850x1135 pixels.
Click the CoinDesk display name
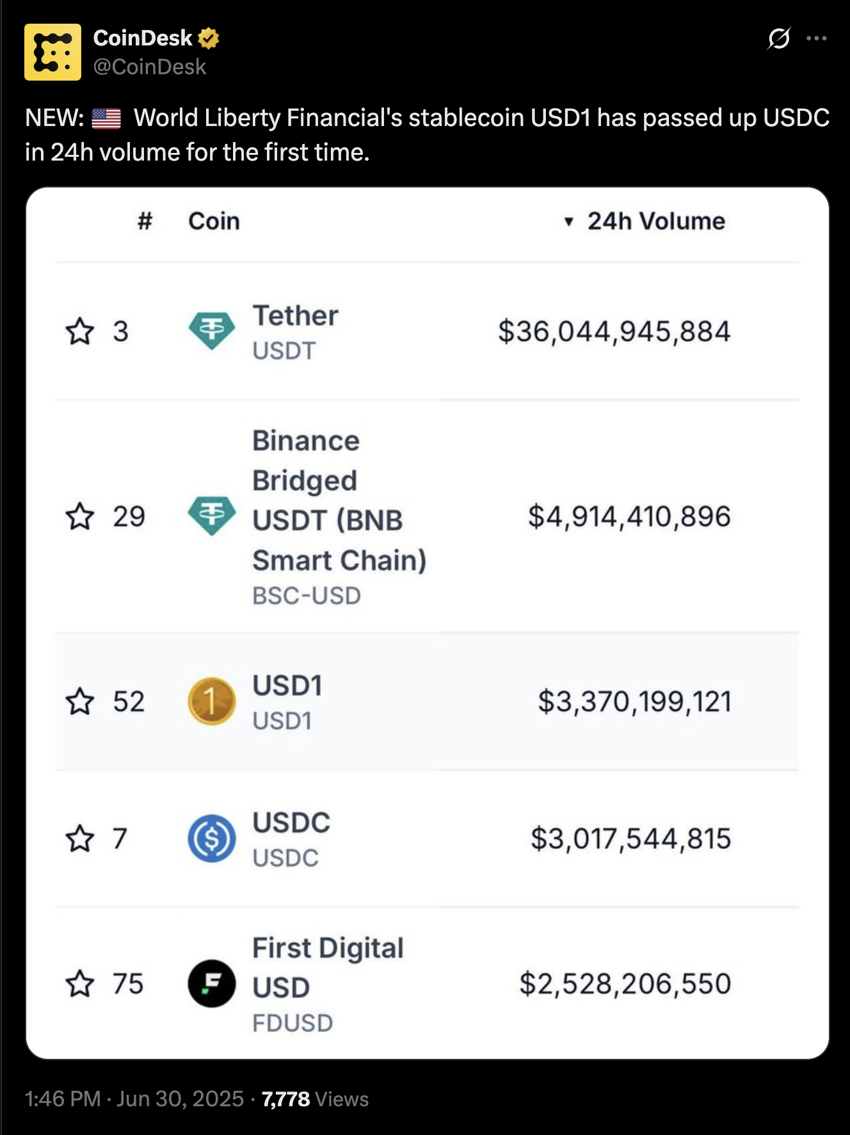point(143,38)
